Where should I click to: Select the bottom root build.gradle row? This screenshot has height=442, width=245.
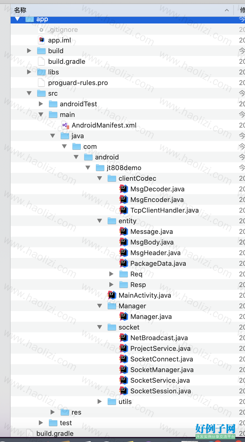tap(128, 433)
